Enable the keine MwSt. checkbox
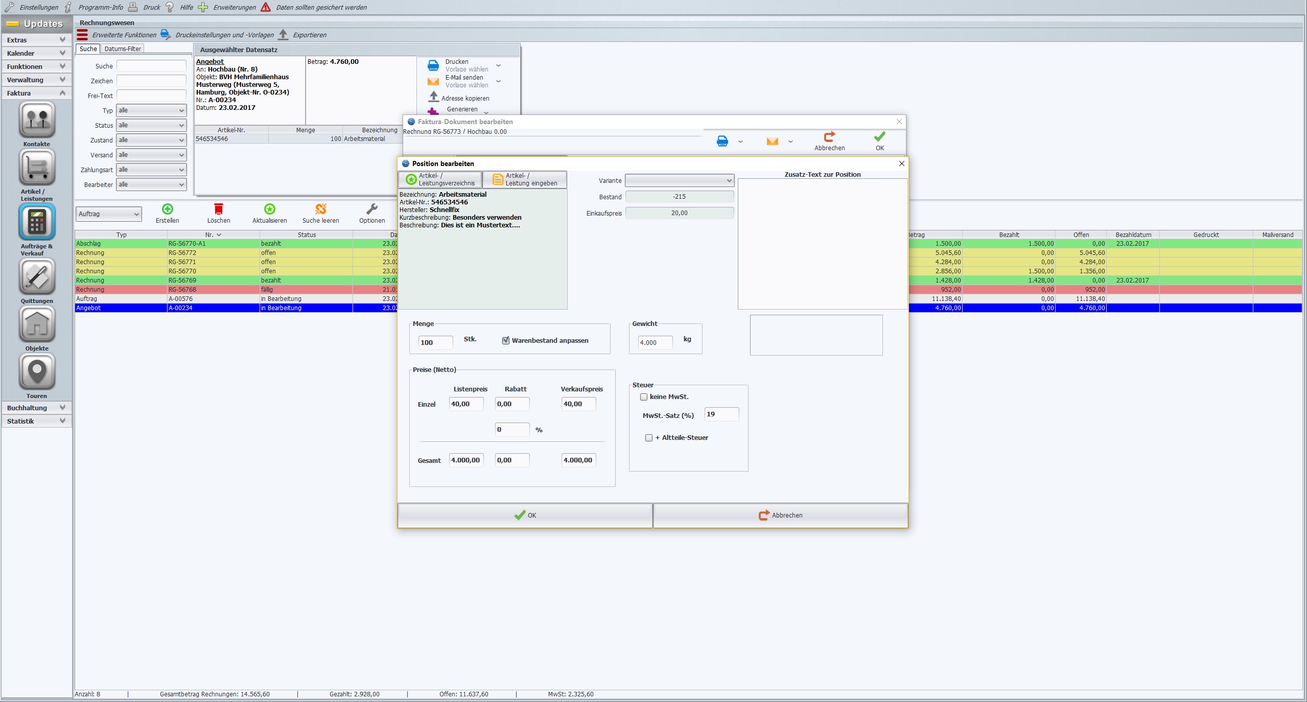The image size is (1307, 702). (x=644, y=397)
